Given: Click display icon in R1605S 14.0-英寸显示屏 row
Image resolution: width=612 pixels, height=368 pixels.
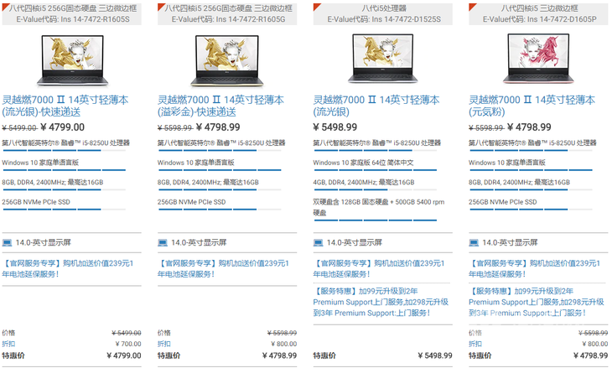Looking at the screenshot, I should click(7, 243).
